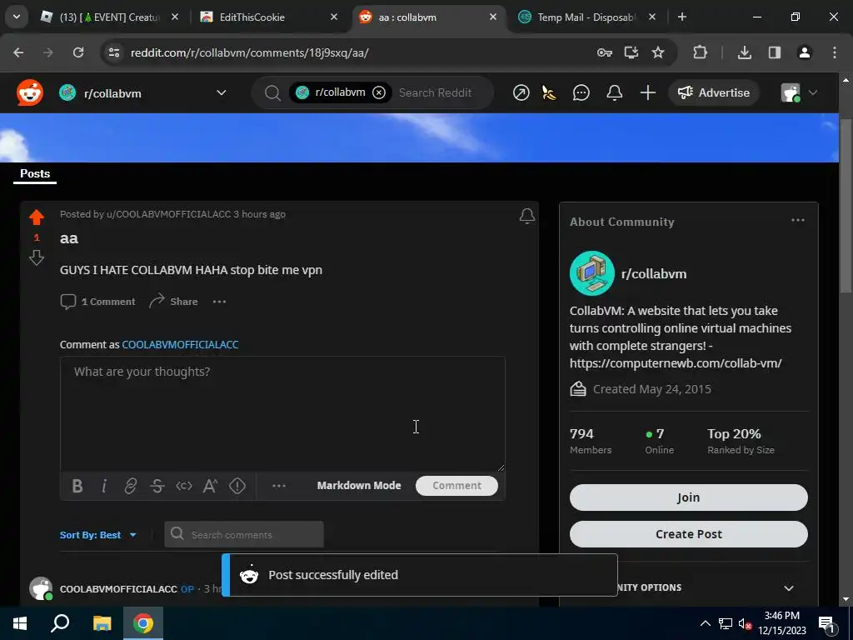Mark text as spoiler
The image size is (853, 640).
(237, 486)
